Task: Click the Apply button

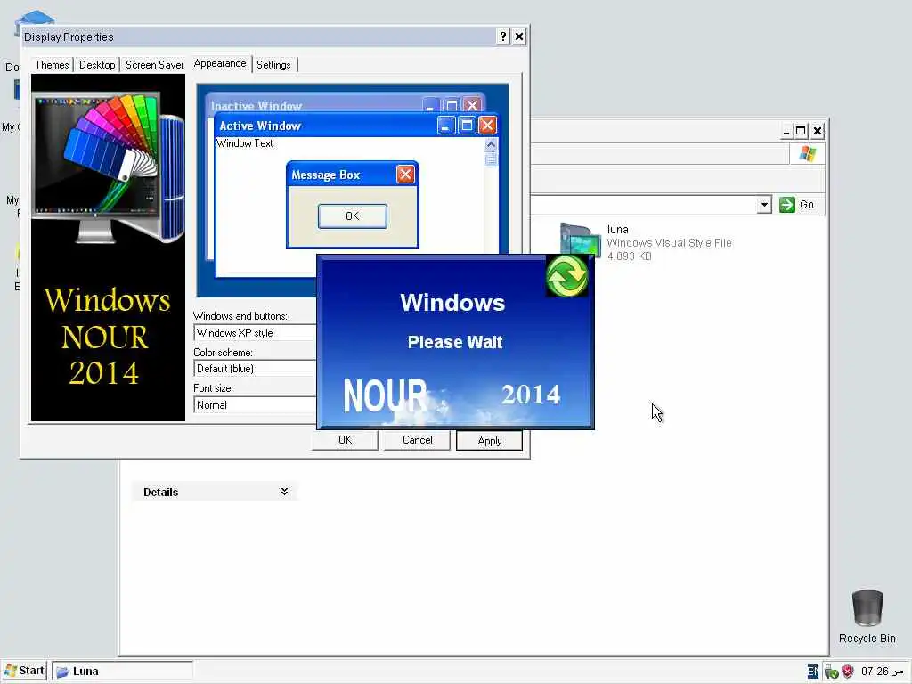Action: point(489,440)
